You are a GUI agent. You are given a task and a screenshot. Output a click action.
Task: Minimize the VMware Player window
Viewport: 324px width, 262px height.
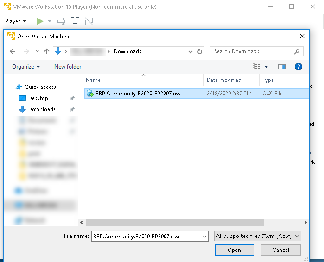(271, 6)
